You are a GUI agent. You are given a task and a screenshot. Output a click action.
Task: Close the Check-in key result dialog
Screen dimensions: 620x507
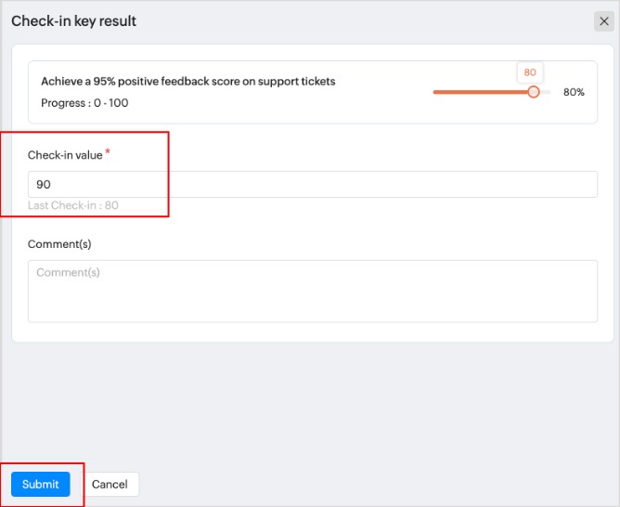click(x=604, y=21)
